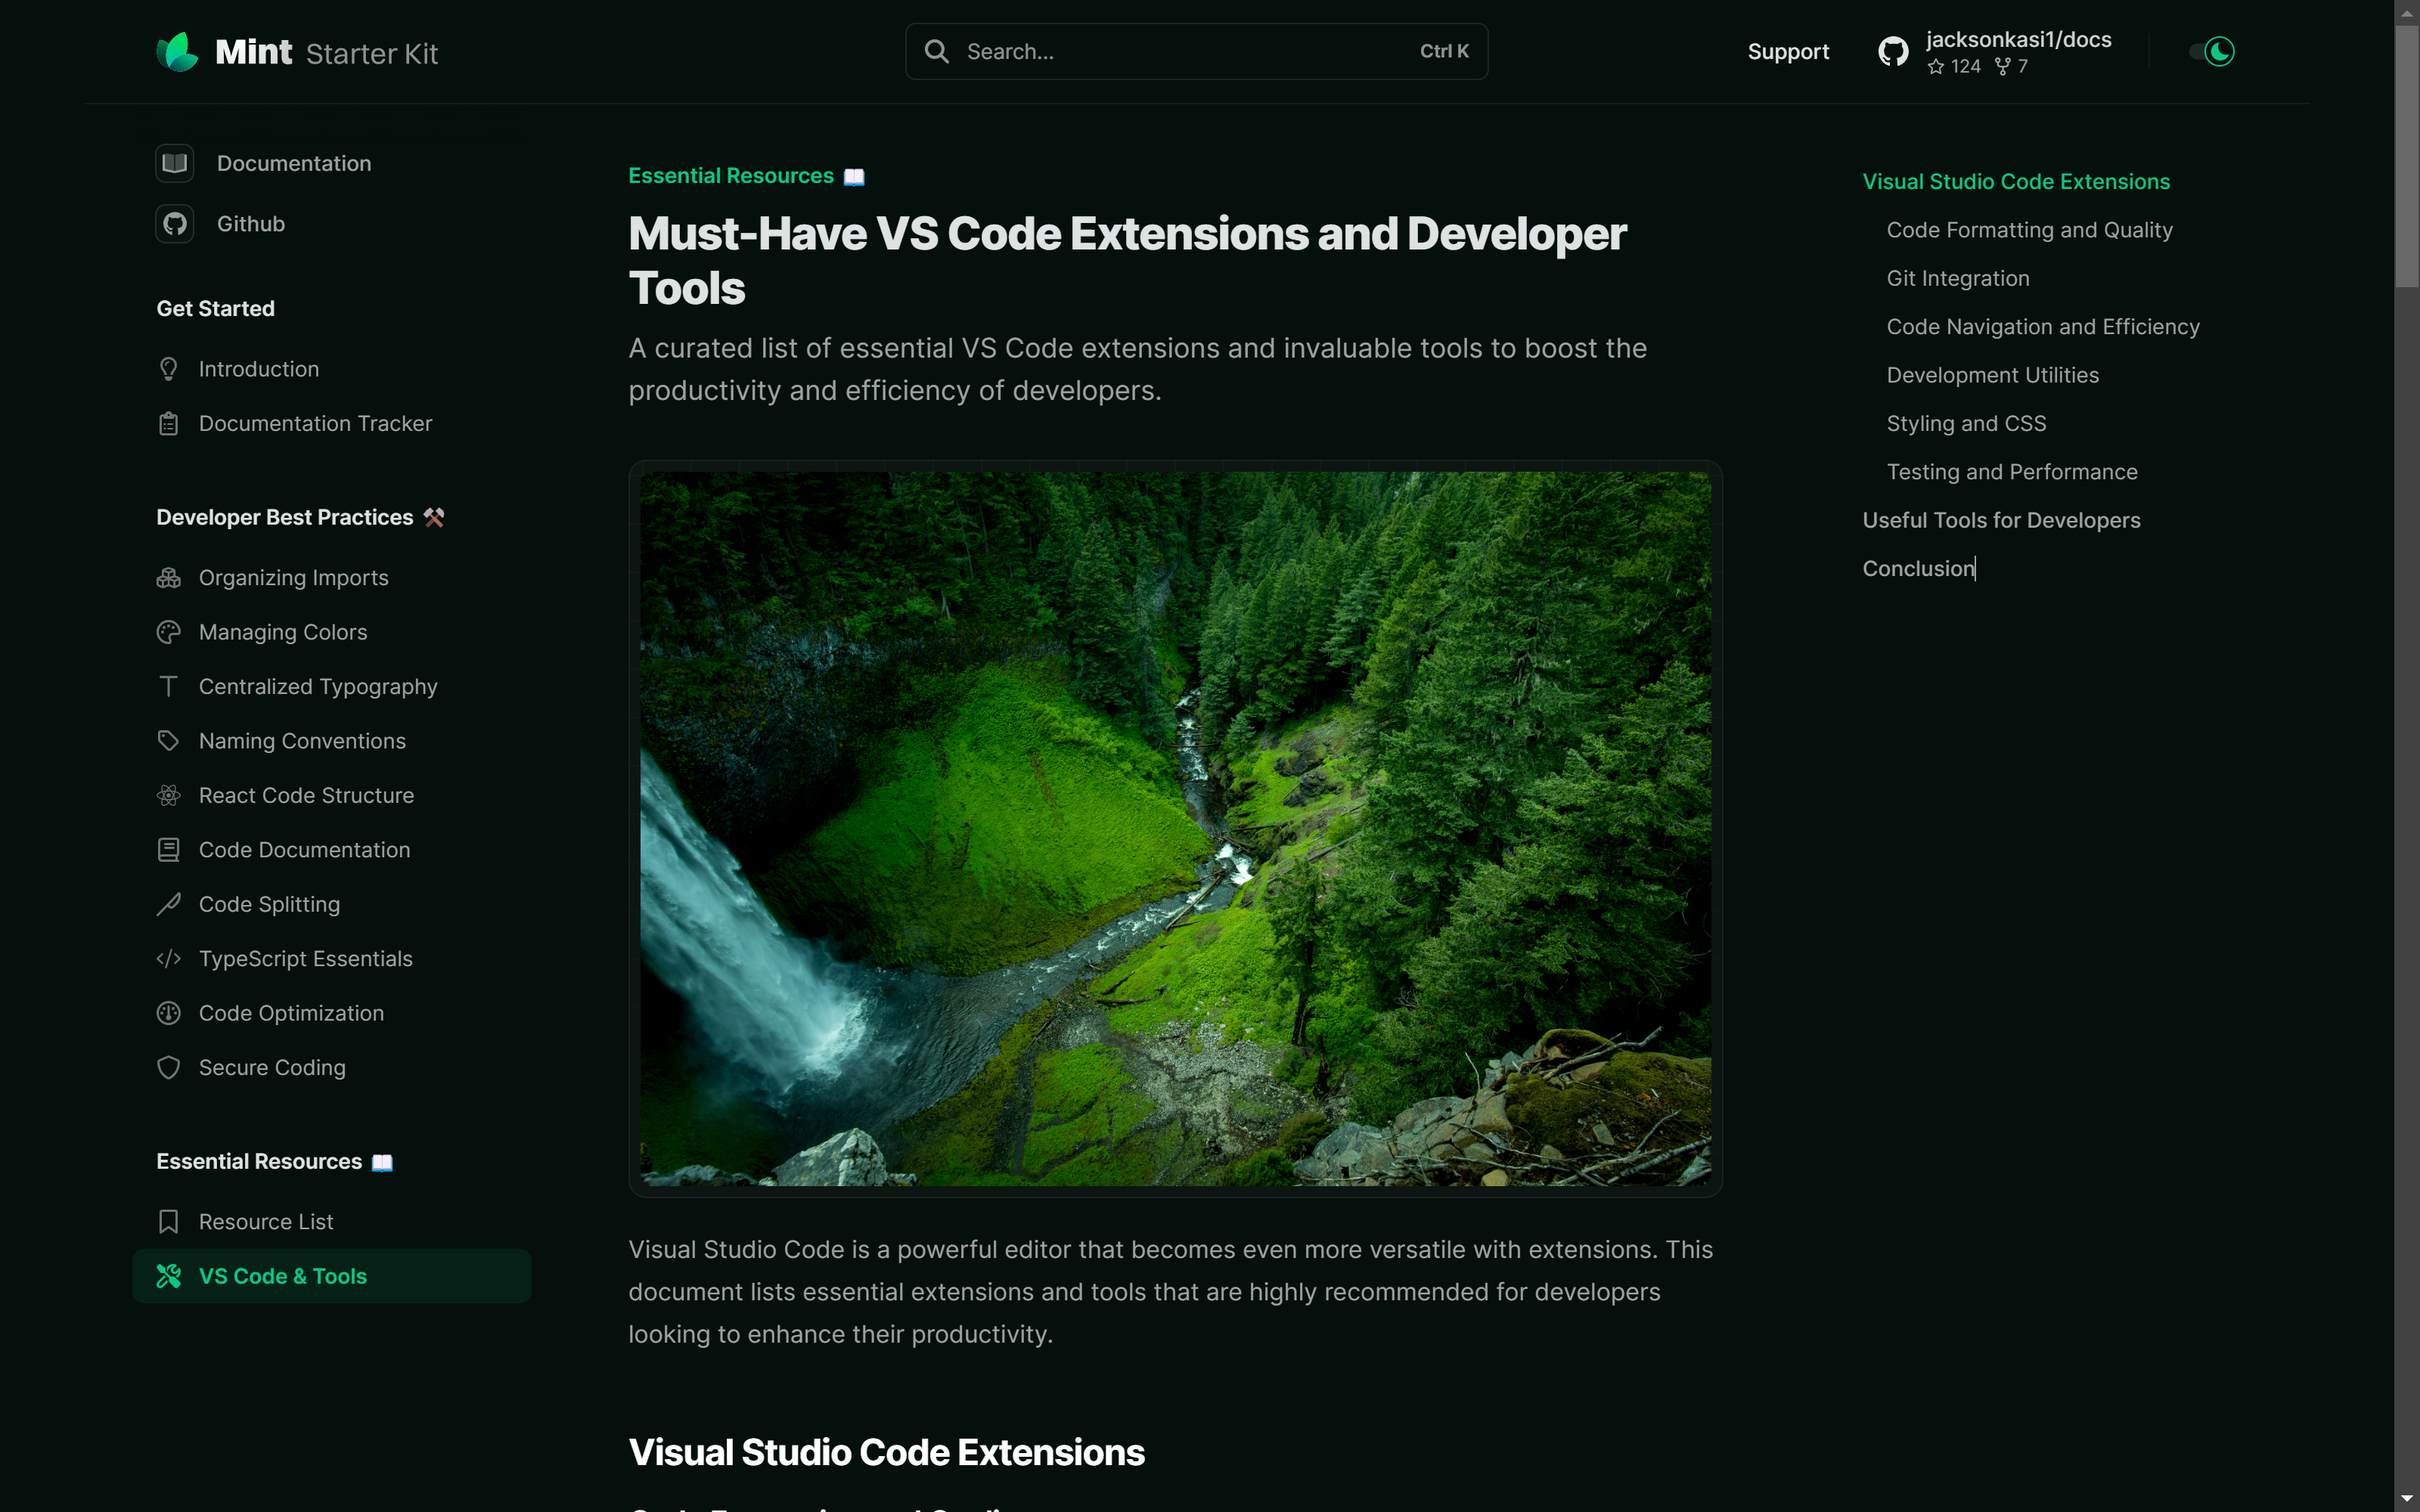Navigate to TypeScript Essentials
Screen dimensions: 2420x1512
coord(305,959)
